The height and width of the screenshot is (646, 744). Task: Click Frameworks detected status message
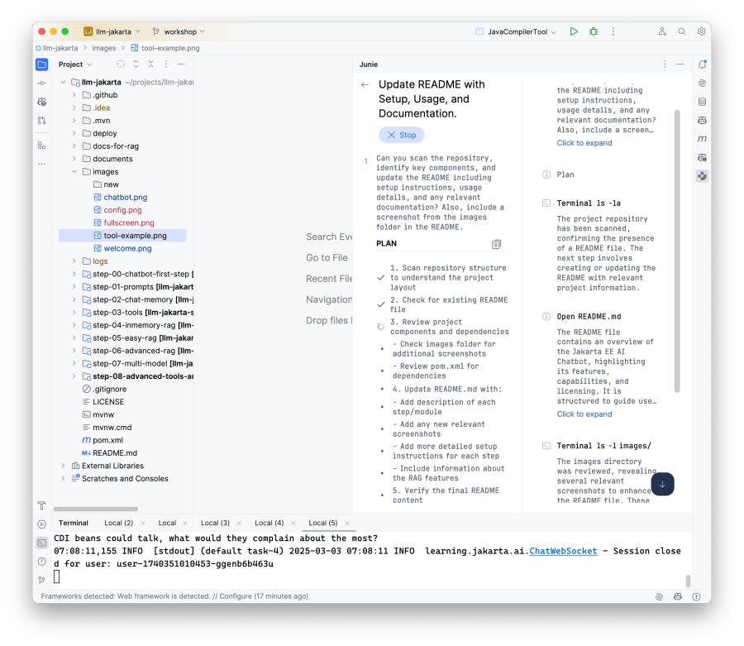coord(174,596)
